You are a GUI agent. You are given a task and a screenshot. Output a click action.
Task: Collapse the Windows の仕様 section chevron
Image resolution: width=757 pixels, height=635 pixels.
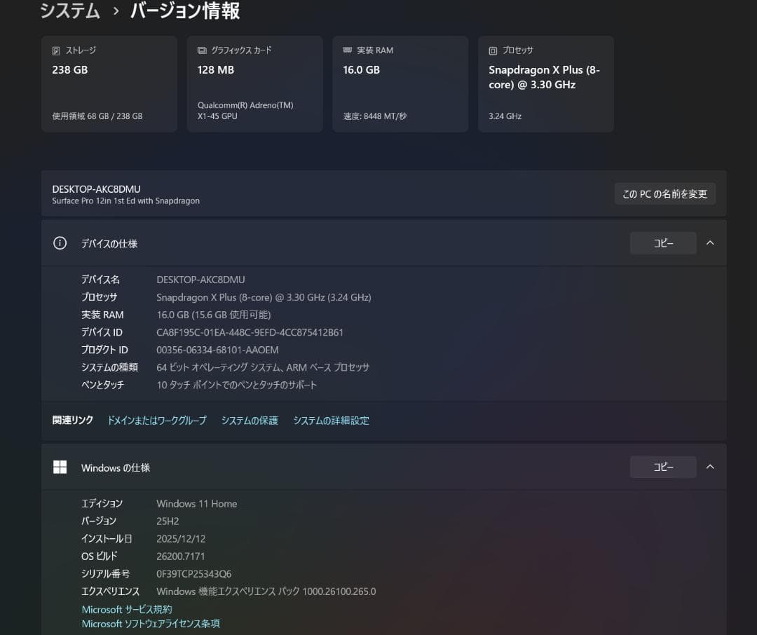coord(710,467)
